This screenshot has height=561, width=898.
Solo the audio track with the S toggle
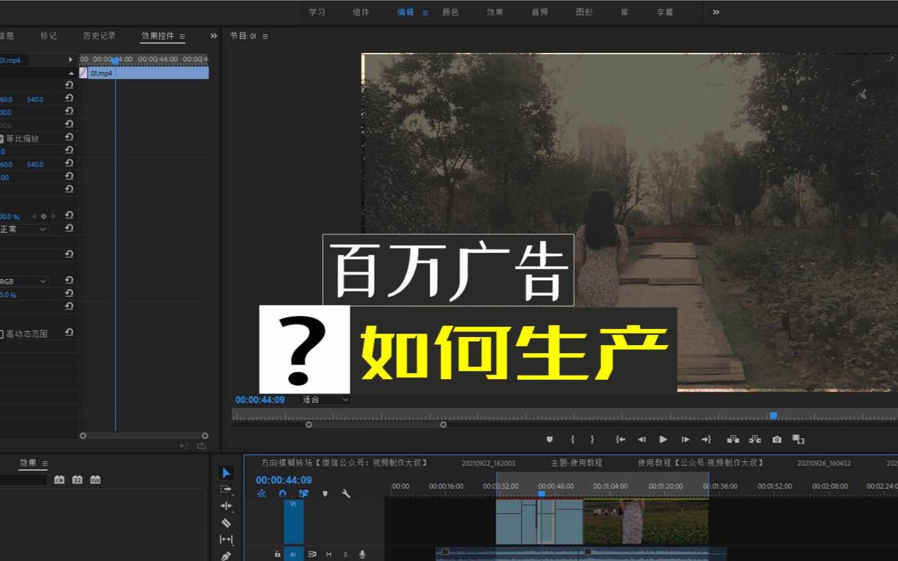click(345, 554)
